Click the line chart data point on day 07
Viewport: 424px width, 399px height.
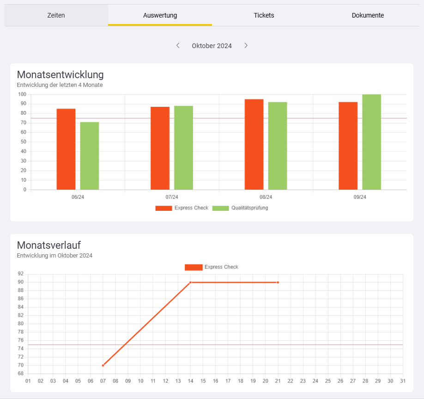103,365
